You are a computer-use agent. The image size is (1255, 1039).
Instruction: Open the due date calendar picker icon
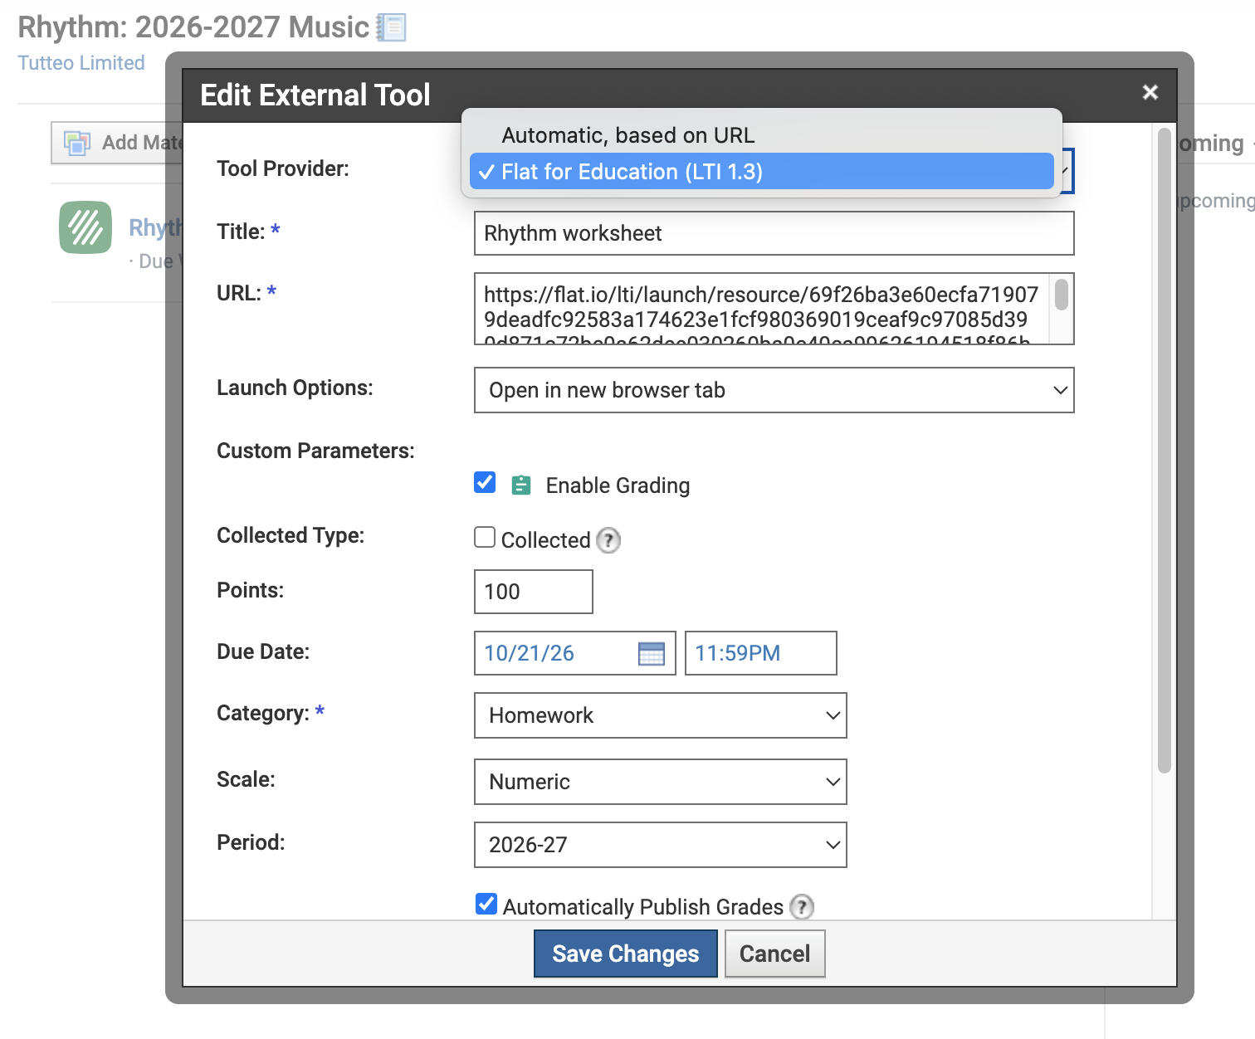coord(652,653)
